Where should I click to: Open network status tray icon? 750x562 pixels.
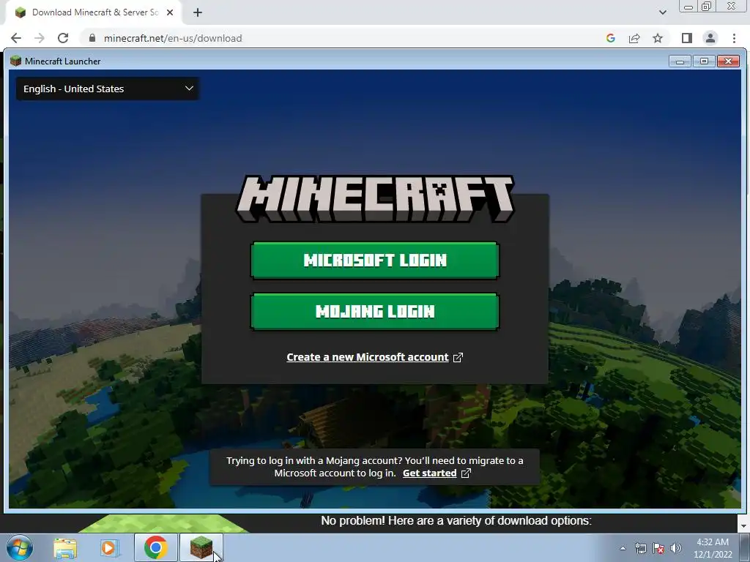[640, 548]
